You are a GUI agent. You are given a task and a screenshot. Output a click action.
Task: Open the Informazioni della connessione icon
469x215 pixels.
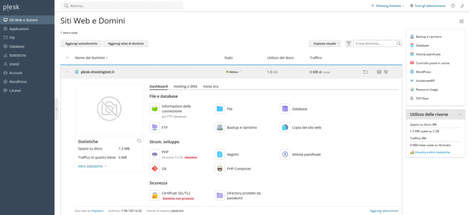(x=155, y=109)
